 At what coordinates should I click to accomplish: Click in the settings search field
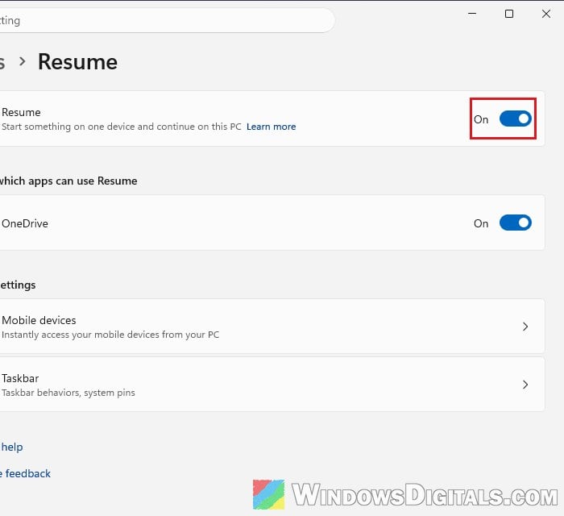pyautogui.click(x=168, y=20)
